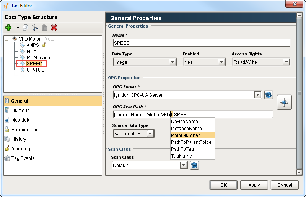
Task: Open the Tag Events section
Action: [23, 158]
